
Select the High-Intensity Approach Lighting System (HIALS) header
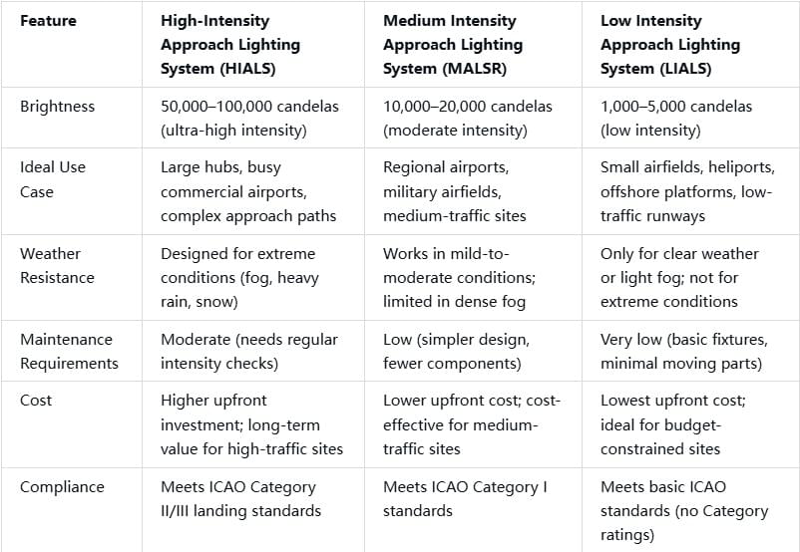pyautogui.click(x=230, y=44)
